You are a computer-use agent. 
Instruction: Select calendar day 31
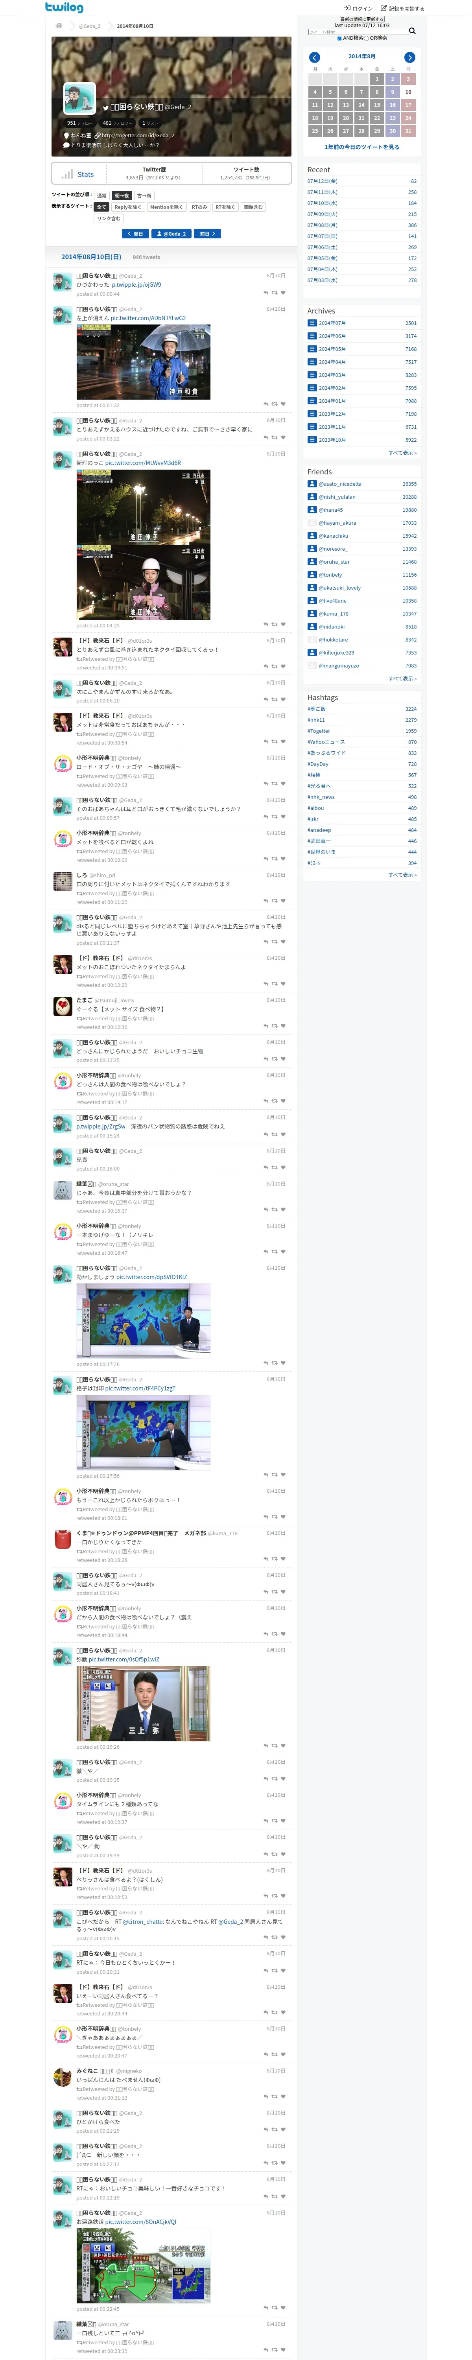tap(408, 131)
